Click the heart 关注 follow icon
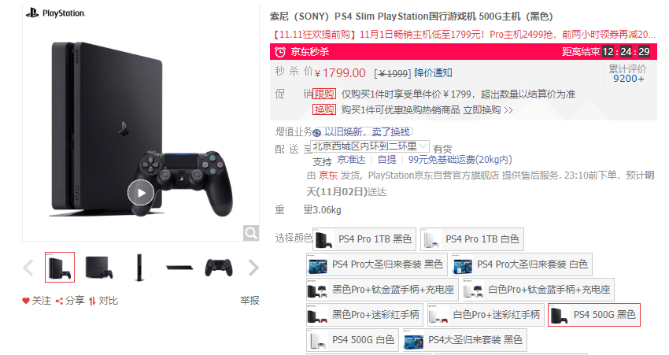The height and width of the screenshot is (355, 669). tap(26, 301)
